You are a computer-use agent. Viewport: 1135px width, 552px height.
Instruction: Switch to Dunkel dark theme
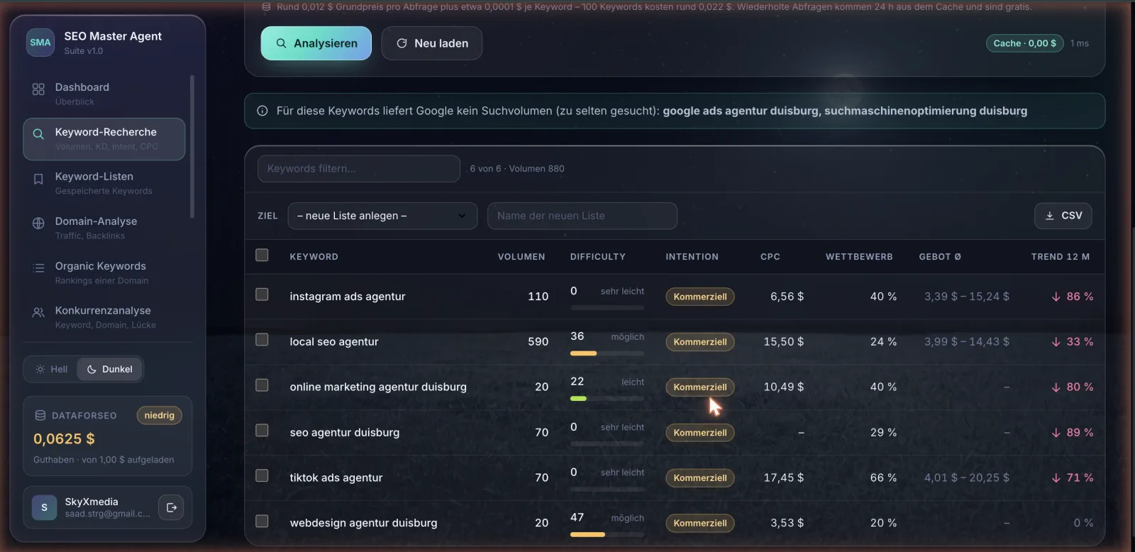[x=110, y=369]
